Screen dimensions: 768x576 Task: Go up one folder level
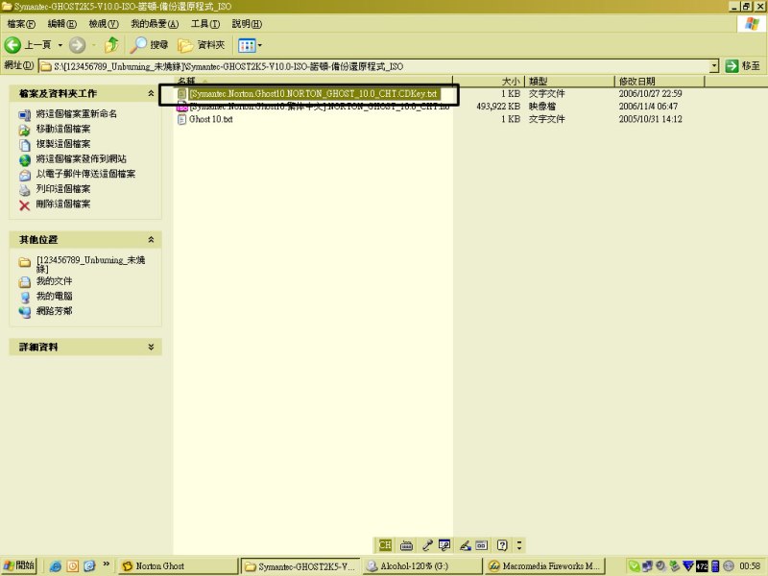pyautogui.click(x=111, y=45)
